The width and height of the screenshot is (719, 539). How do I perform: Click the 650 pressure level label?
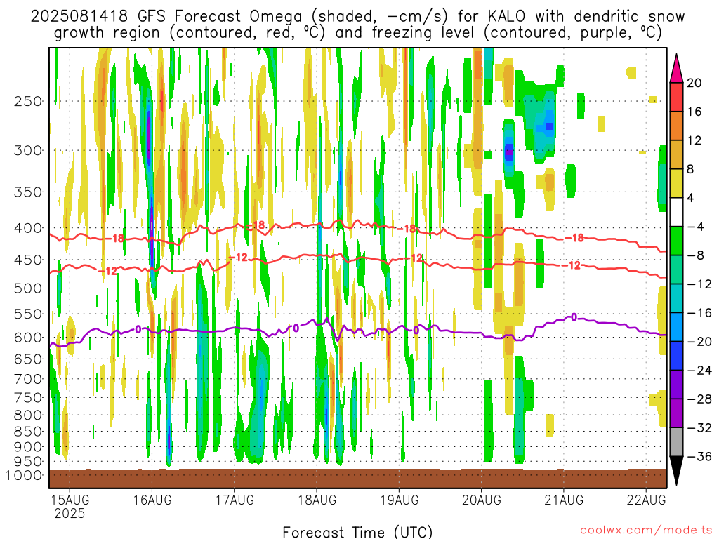tap(28, 359)
